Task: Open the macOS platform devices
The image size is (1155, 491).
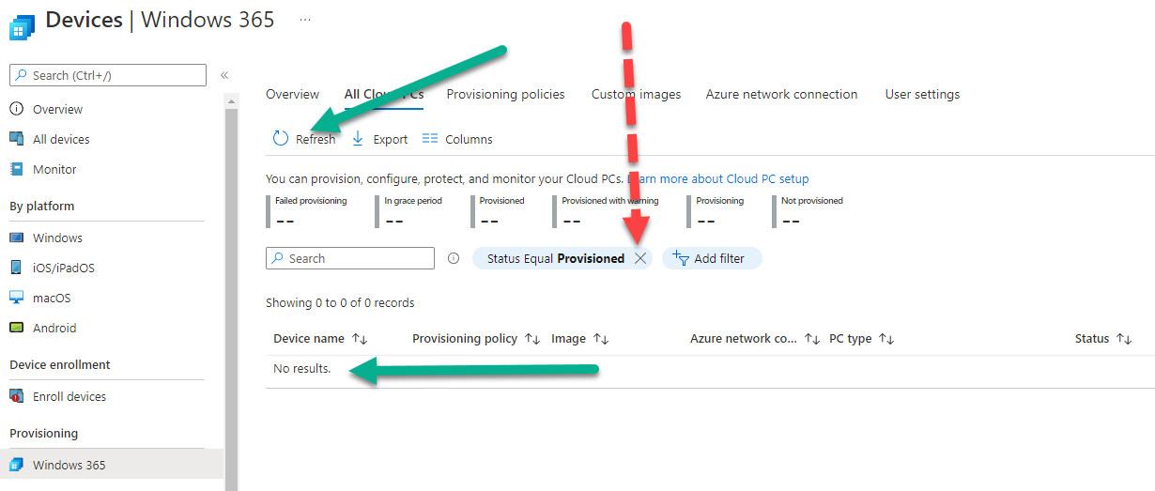Action: pyautogui.click(x=52, y=298)
